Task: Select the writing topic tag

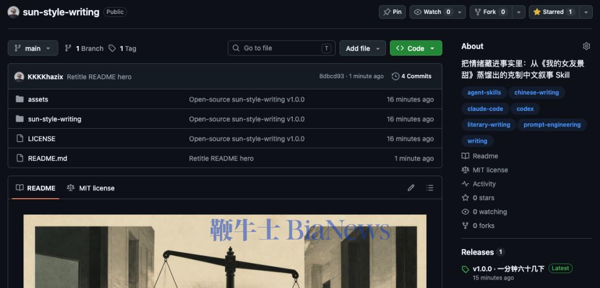Action: point(477,141)
